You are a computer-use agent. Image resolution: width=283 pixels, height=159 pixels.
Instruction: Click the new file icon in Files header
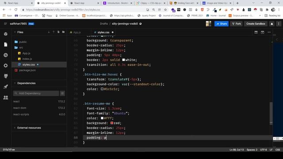58,32
